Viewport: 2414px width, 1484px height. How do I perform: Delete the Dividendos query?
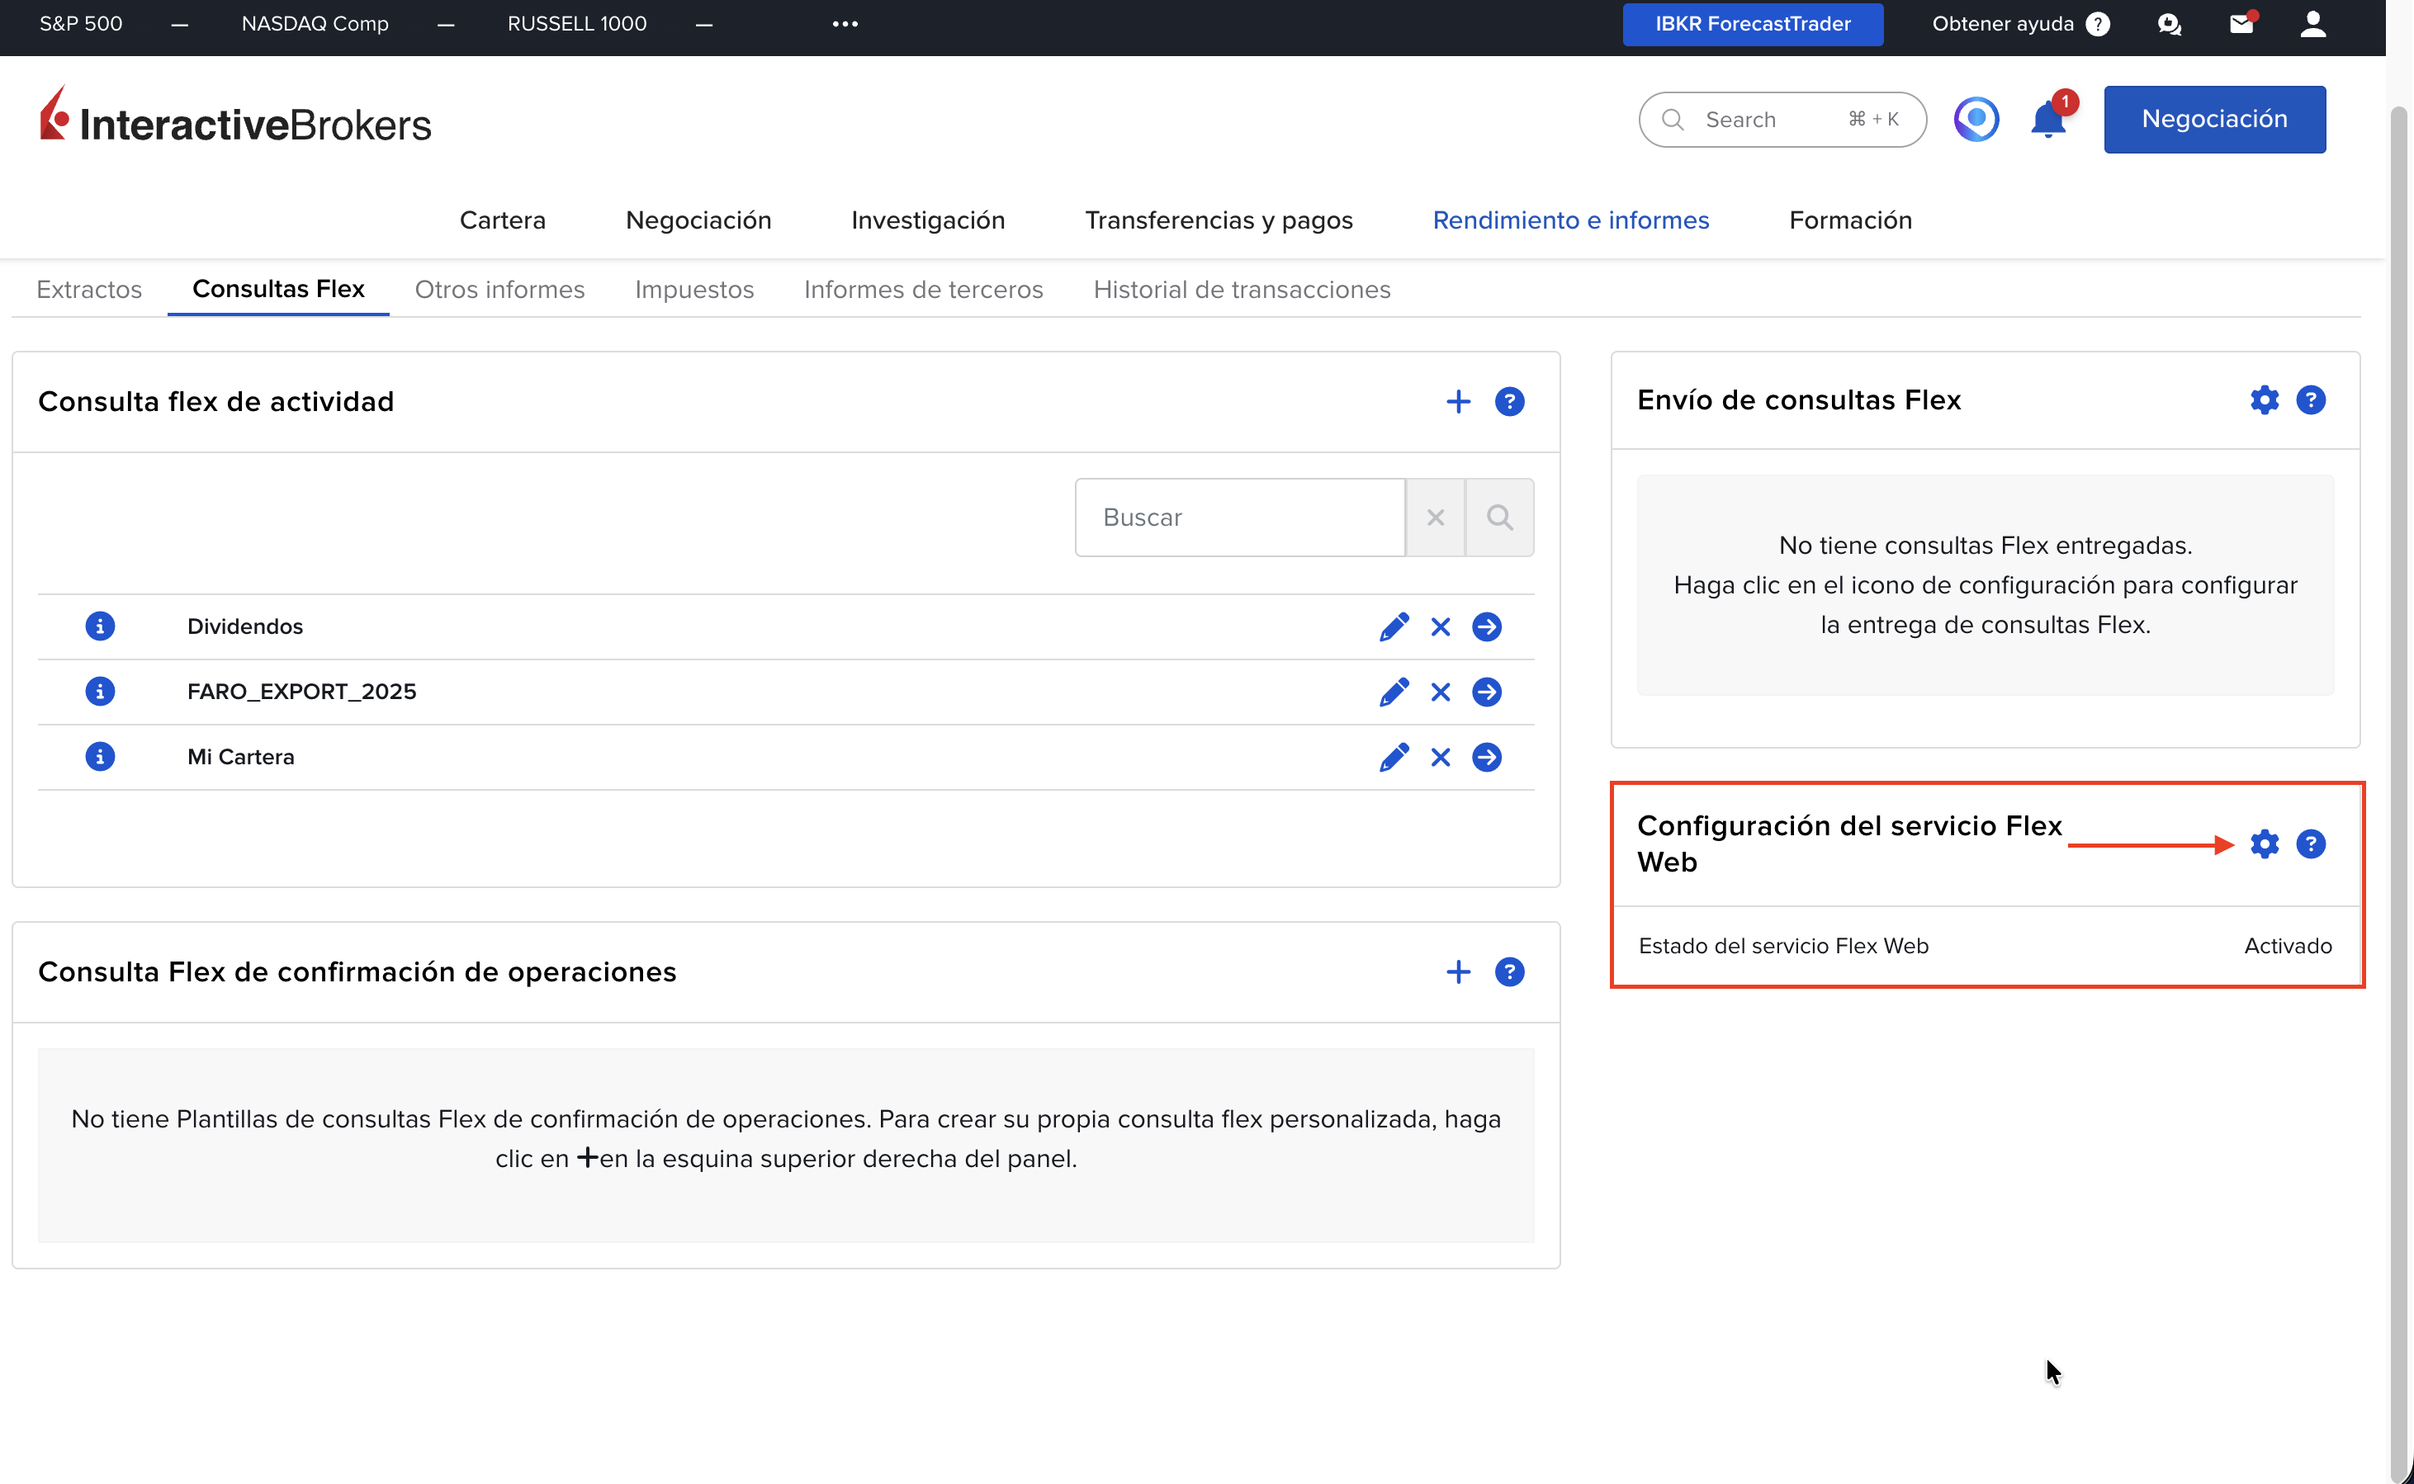coord(1440,627)
